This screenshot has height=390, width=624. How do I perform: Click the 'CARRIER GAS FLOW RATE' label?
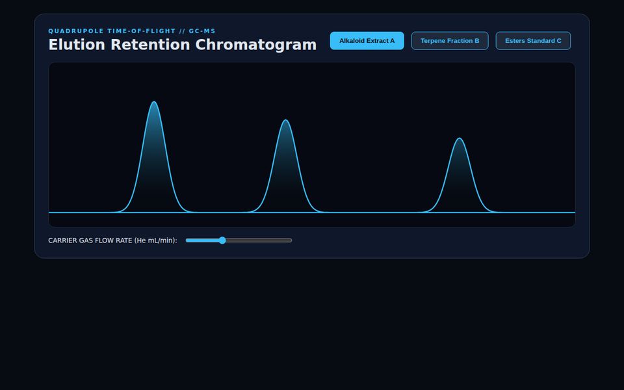coord(112,240)
